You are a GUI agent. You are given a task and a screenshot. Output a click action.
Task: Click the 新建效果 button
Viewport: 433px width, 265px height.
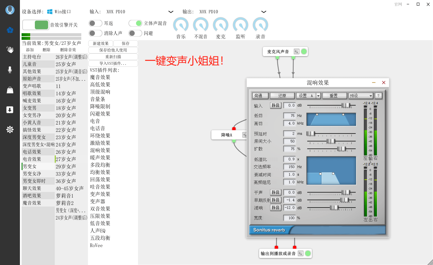101,44
